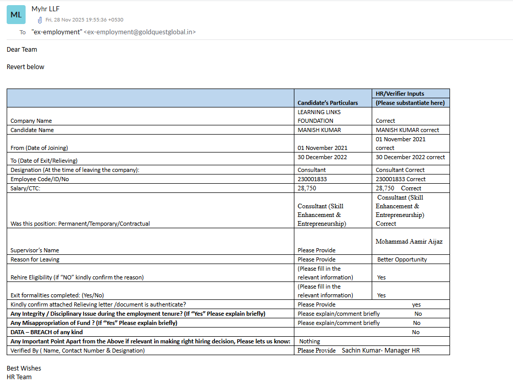This screenshot has height=392, width=513.
Task: Click the LEARNING LINKS FOUNDATION cell
Action: 318,116
